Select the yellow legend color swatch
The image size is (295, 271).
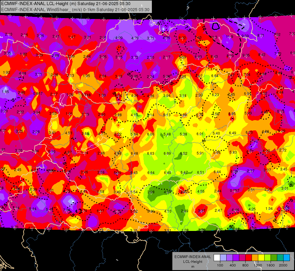[x=261, y=258]
